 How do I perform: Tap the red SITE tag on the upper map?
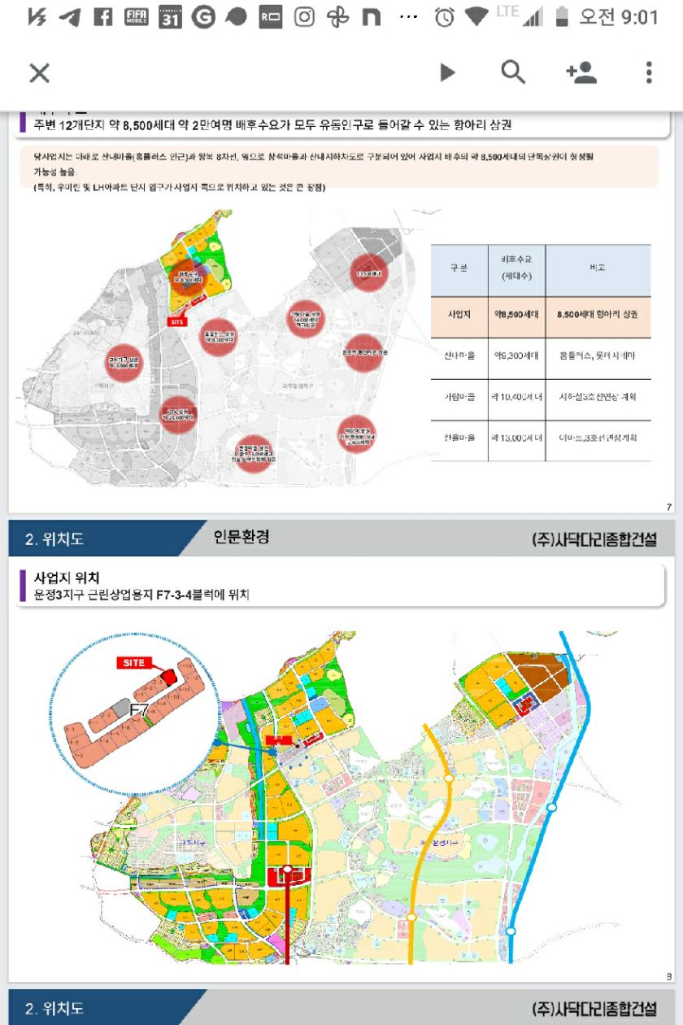click(178, 322)
